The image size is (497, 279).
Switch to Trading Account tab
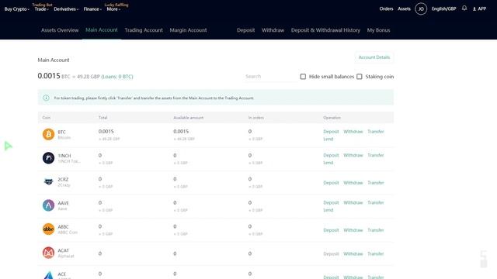[x=144, y=30]
